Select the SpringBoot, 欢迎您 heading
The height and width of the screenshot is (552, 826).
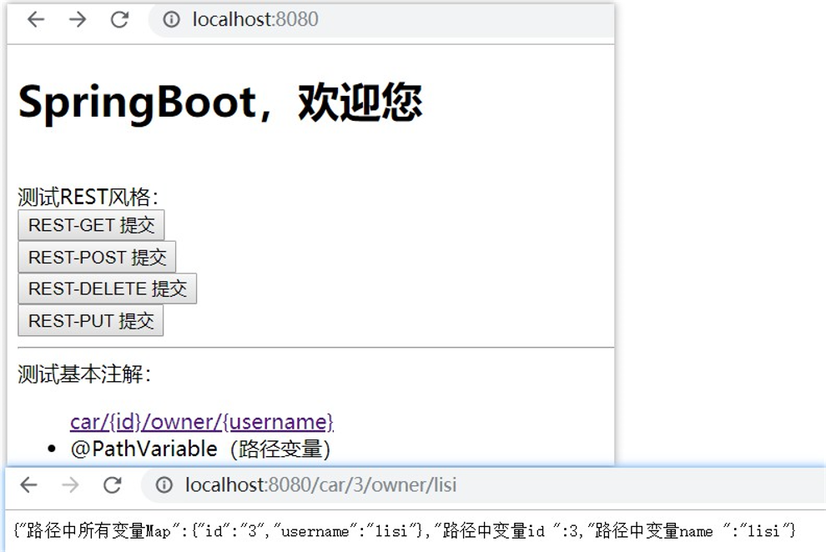click(x=220, y=102)
